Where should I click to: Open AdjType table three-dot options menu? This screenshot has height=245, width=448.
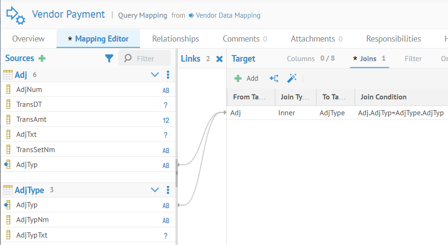coord(168,190)
